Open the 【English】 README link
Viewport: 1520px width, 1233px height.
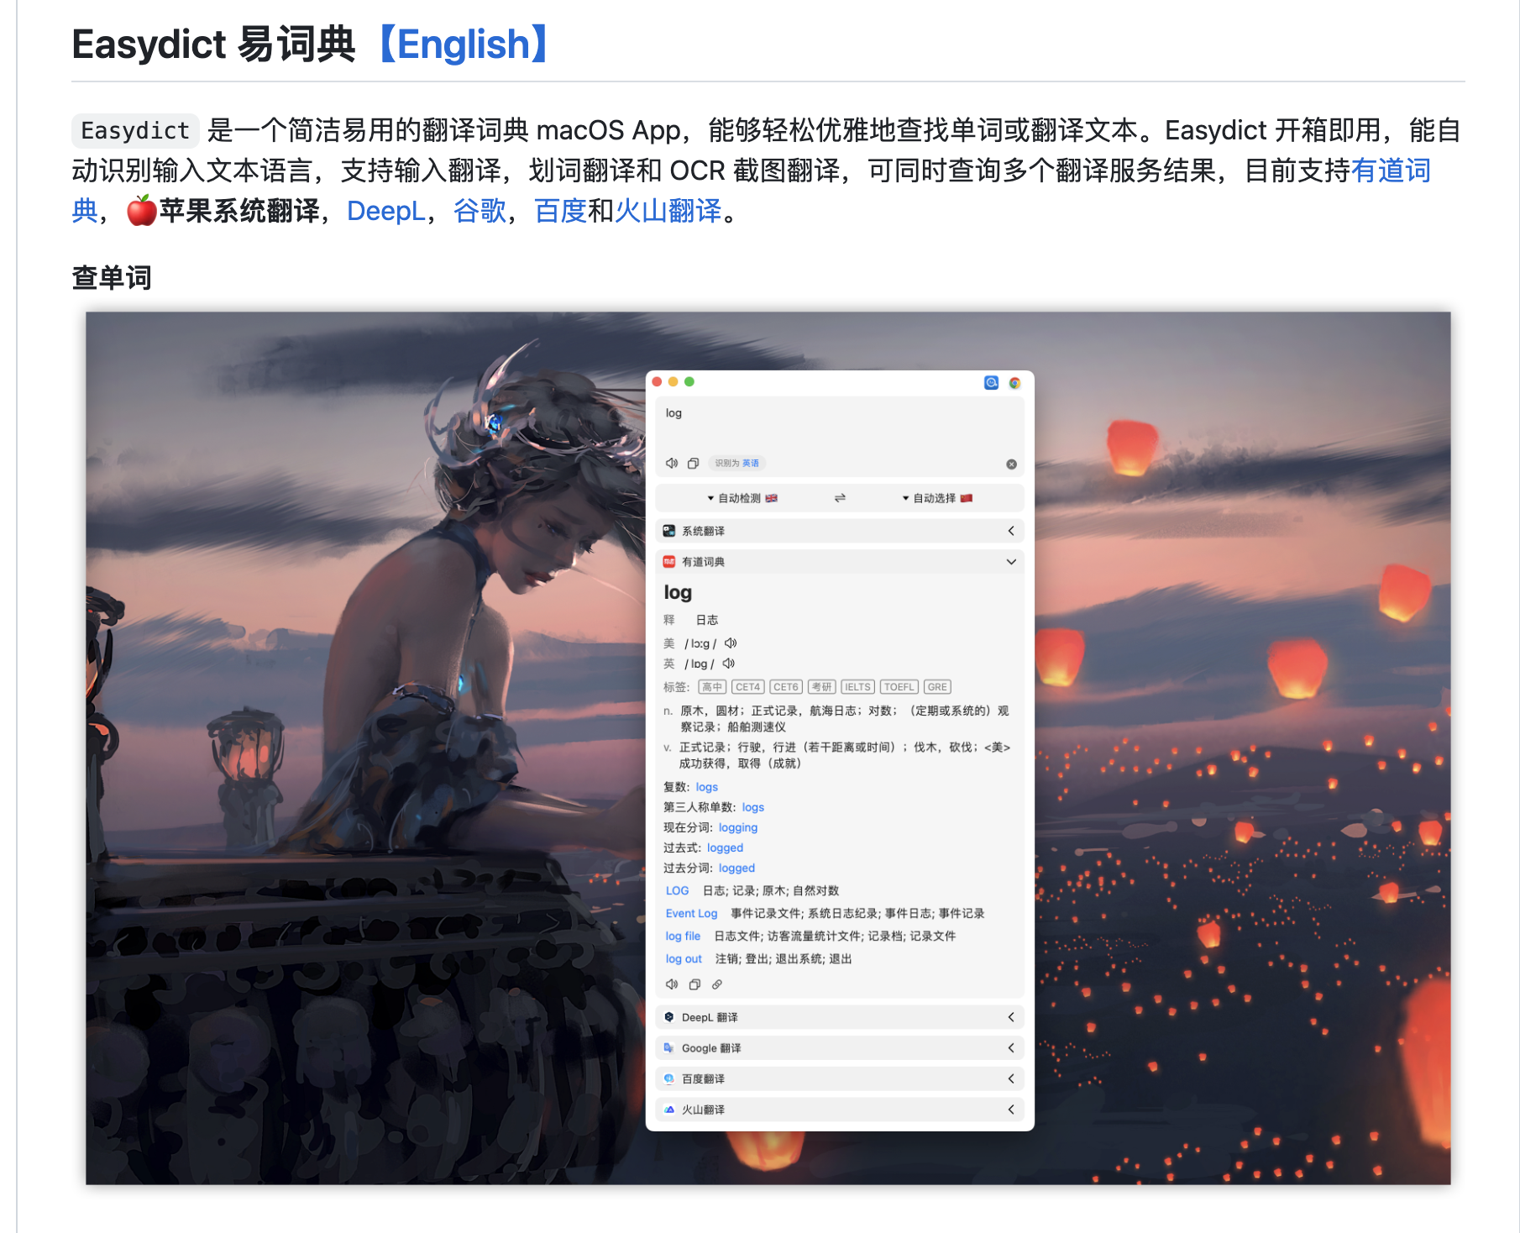coord(463,45)
